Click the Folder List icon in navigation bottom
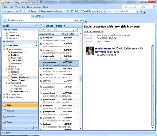This screenshot has height=136, width=157. point(29,127)
